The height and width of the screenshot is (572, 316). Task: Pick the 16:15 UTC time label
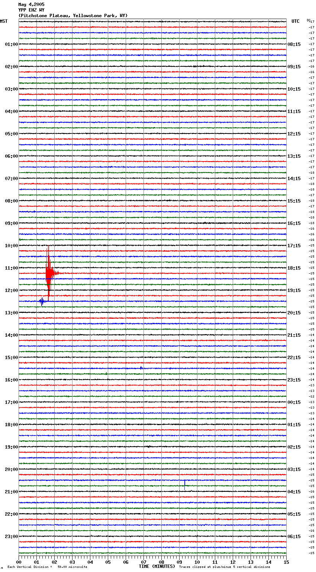pos(294,223)
